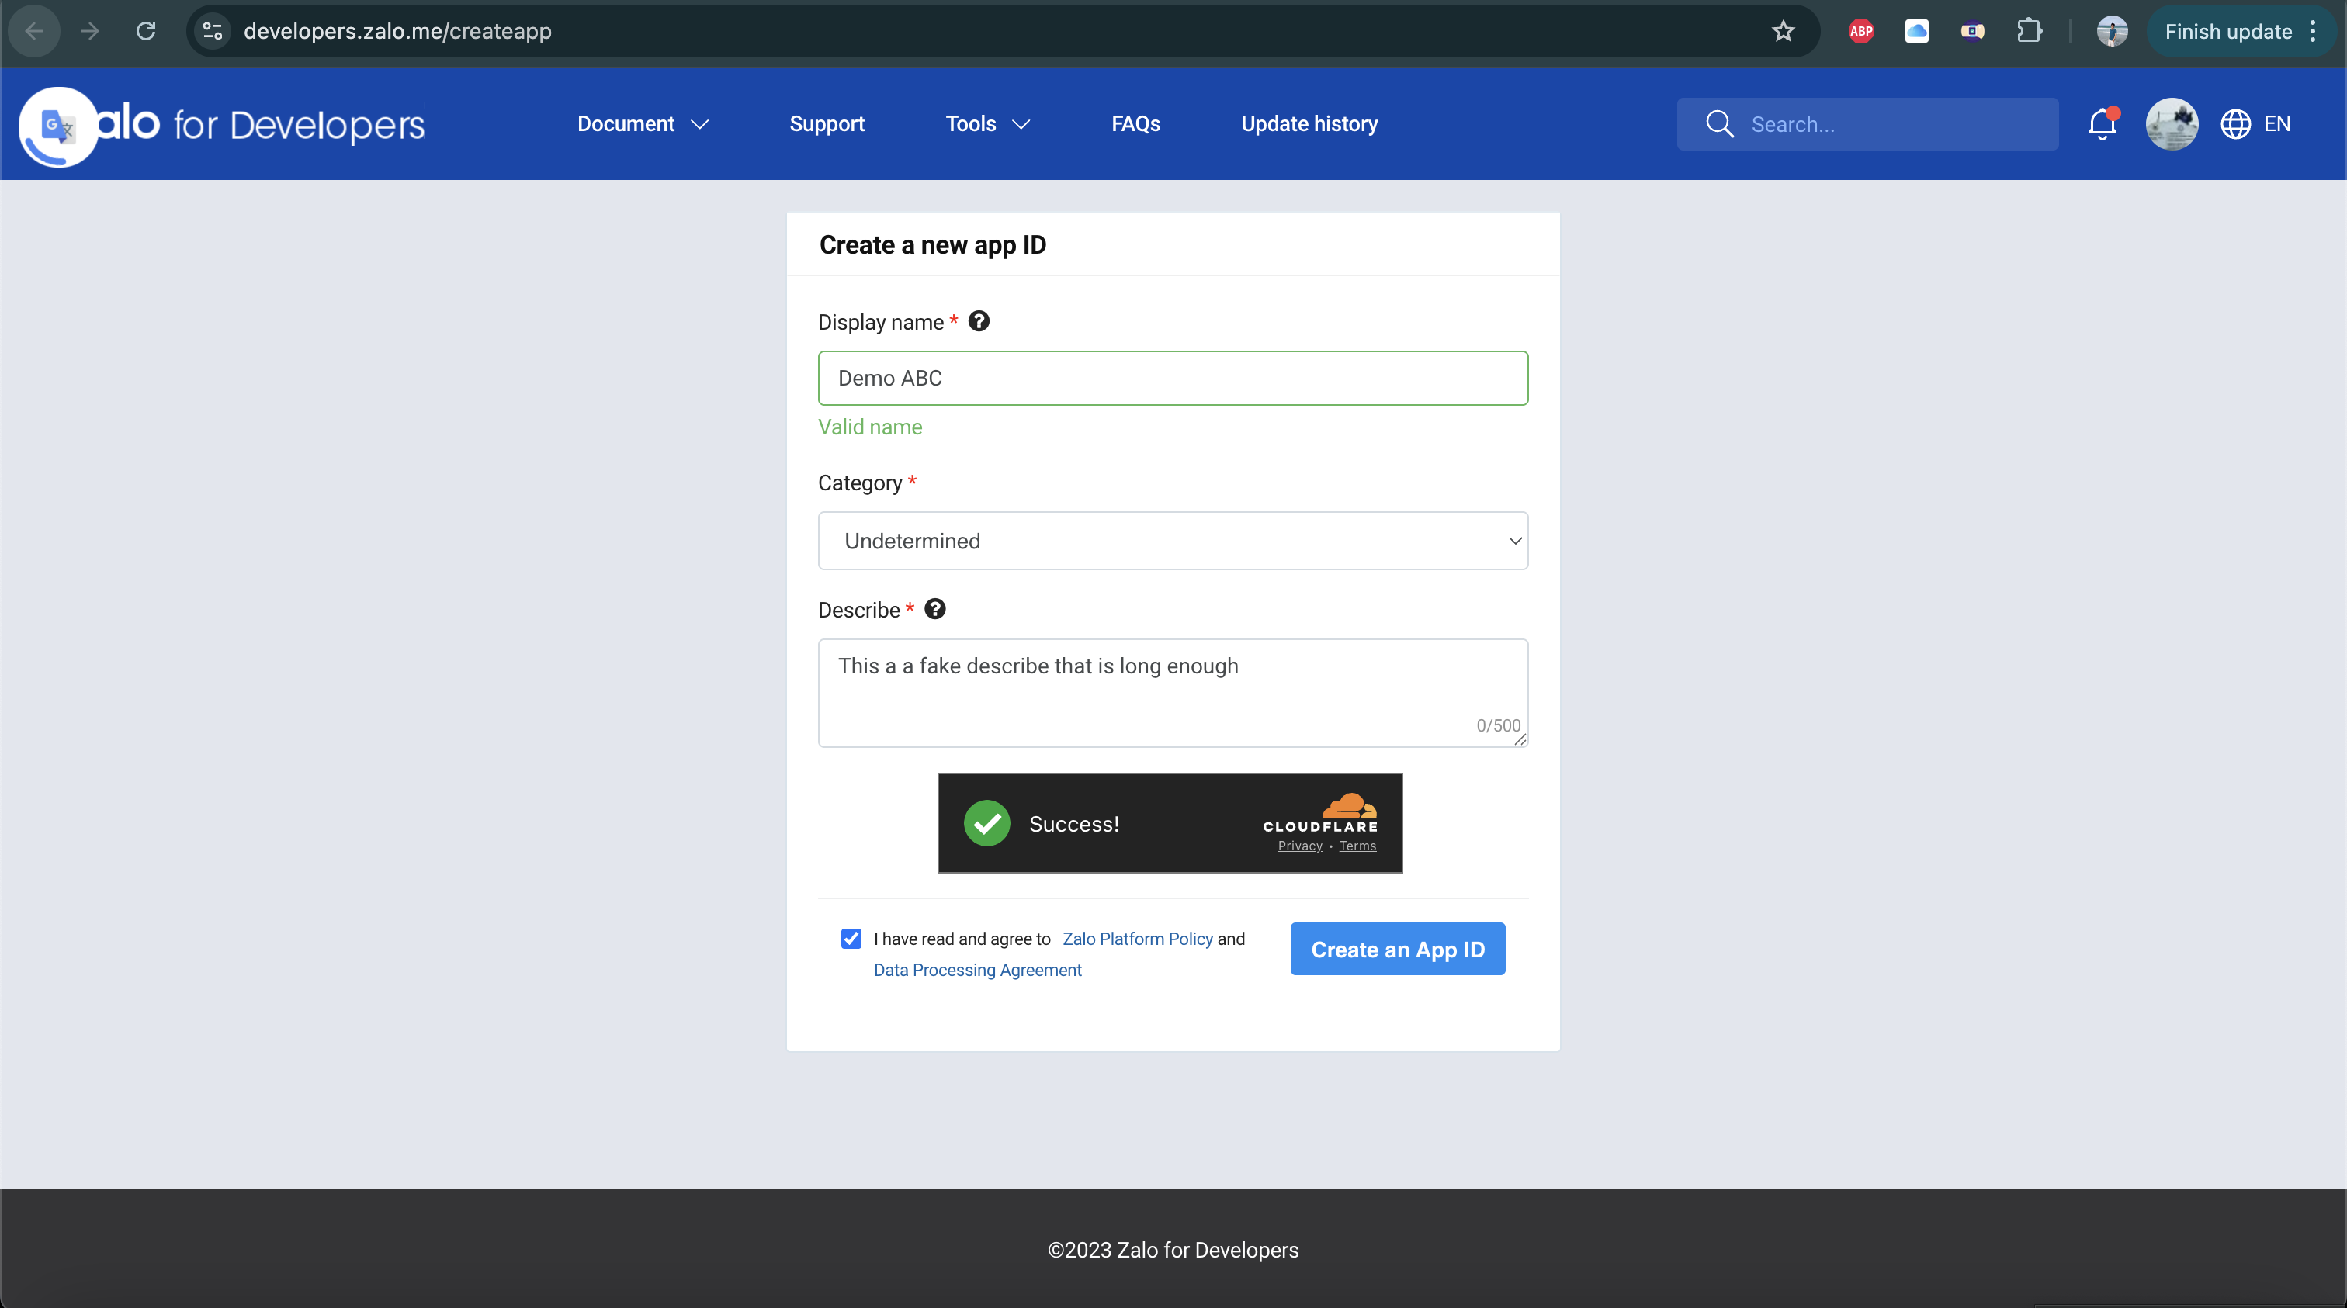Image resolution: width=2347 pixels, height=1308 pixels.
Task: Uncheck the agree to policy checkbox
Action: coord(851,938)
